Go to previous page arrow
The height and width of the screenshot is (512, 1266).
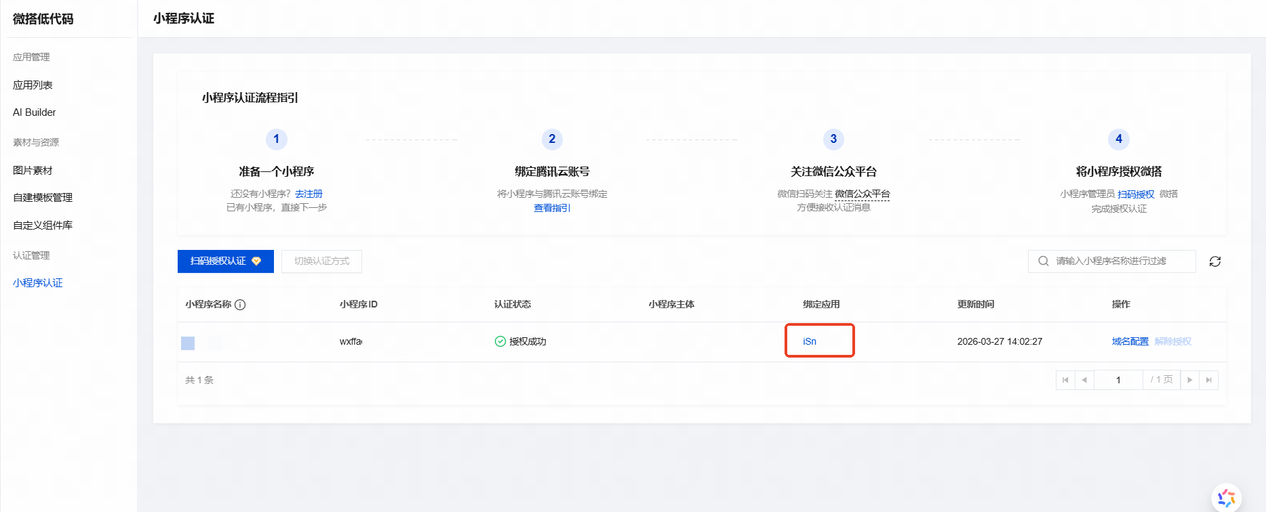pos(1084,380)
